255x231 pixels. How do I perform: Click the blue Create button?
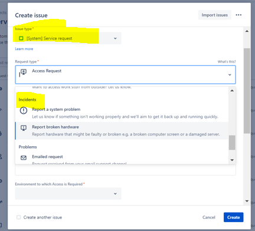(x=233, y=217)
